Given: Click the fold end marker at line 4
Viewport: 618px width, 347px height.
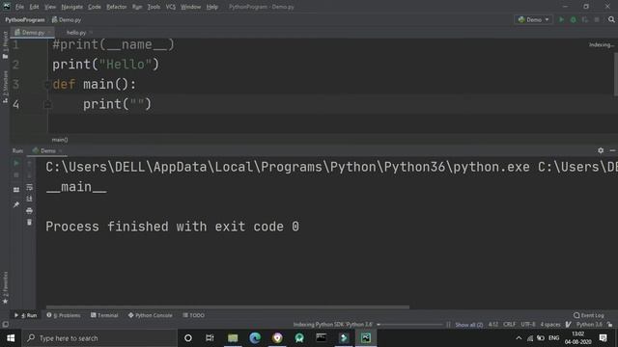Looking at the screenshot, I should [x=47, y=105].
